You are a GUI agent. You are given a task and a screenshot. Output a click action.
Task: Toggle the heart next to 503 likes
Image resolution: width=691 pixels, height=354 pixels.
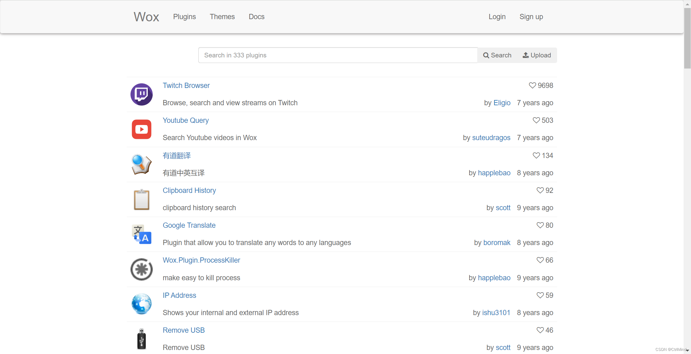(x=536, y=120)
